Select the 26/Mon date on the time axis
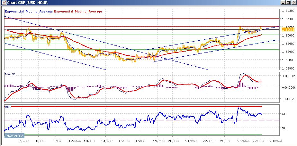This screenshot has height=146, width=297. (x=243, y=141)
